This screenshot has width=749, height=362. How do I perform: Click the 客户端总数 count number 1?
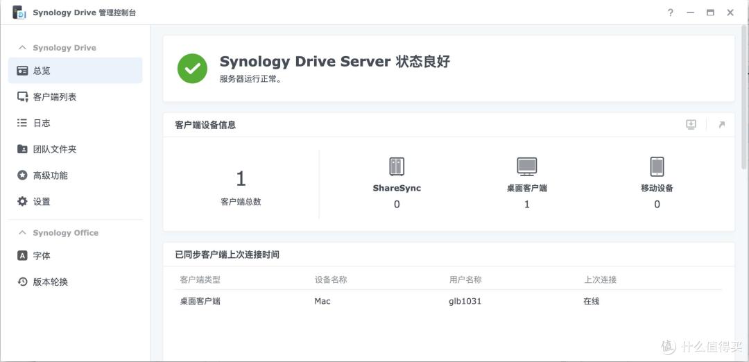click(241, 179)
